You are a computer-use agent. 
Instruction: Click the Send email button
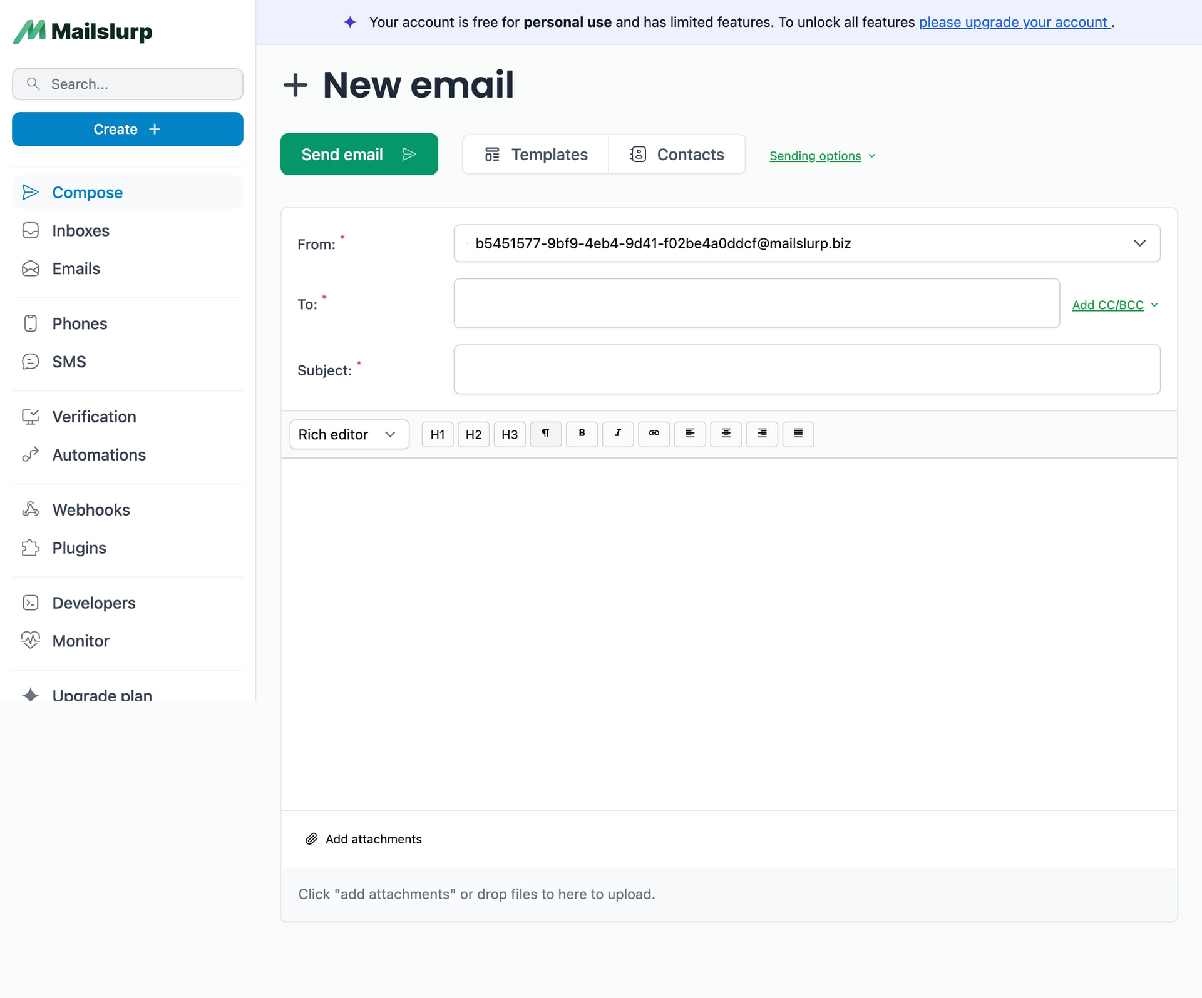click(359, 154)
